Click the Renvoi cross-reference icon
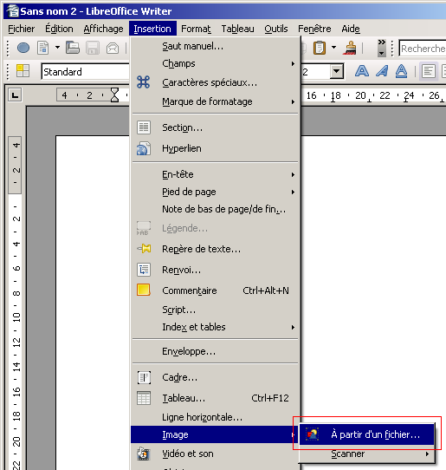 [x=144, y=270]
